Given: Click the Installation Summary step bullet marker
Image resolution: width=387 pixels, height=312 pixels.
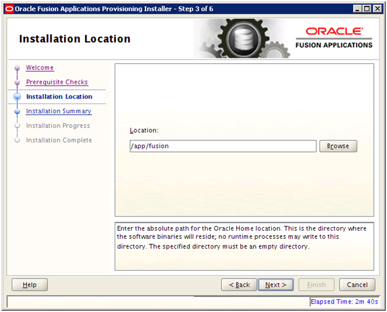Looking at the screenshot, I should 17,111.
